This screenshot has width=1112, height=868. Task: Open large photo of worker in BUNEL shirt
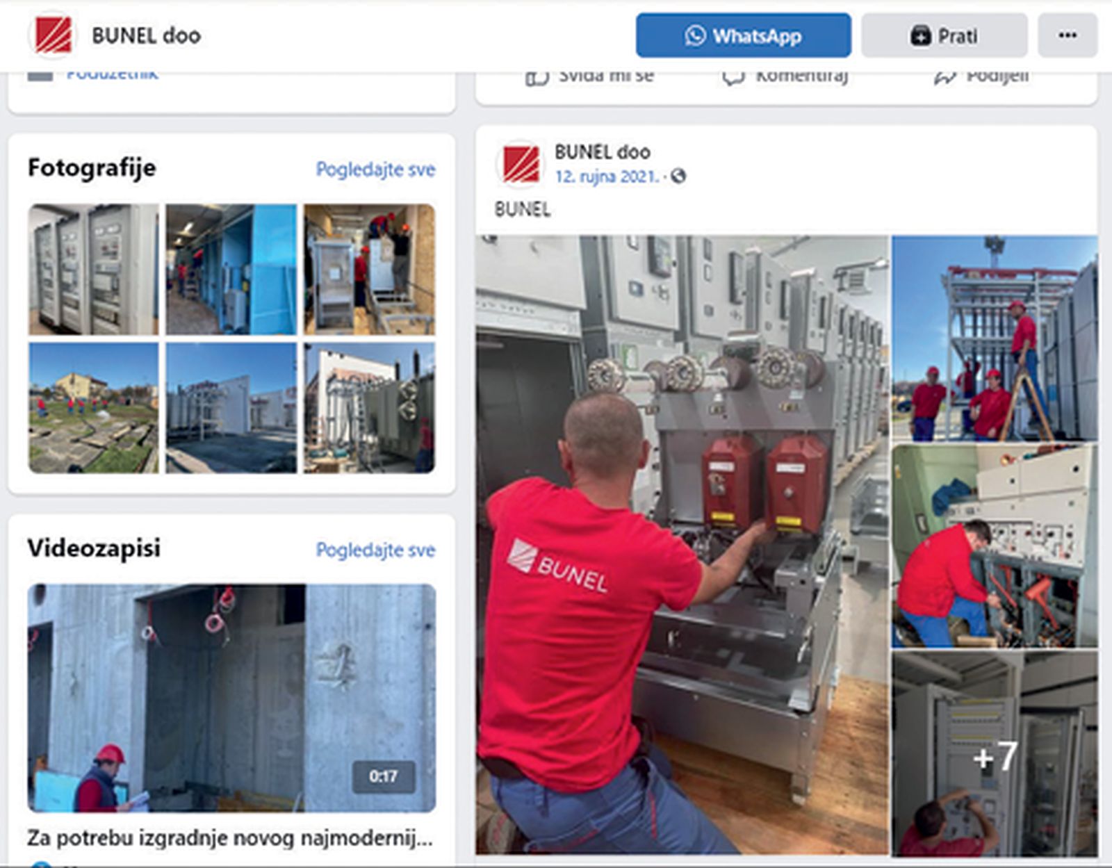(x=682, y=545)
